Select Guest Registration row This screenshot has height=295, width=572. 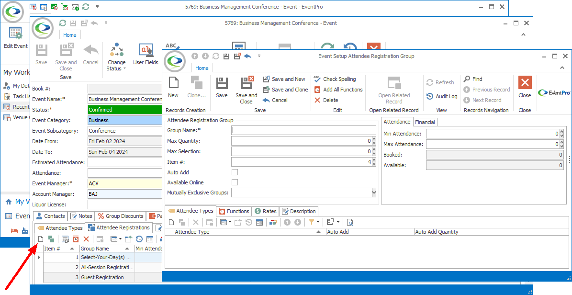point(102,277)
